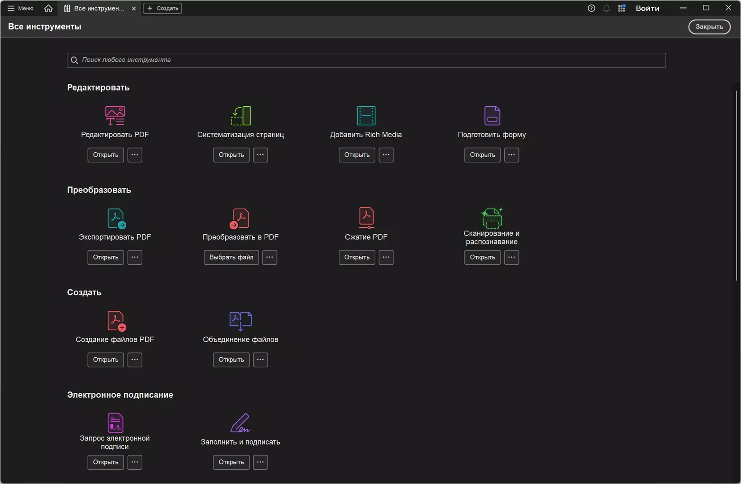Click Открыть under Запрос электронной подписи

click(106, 462)
